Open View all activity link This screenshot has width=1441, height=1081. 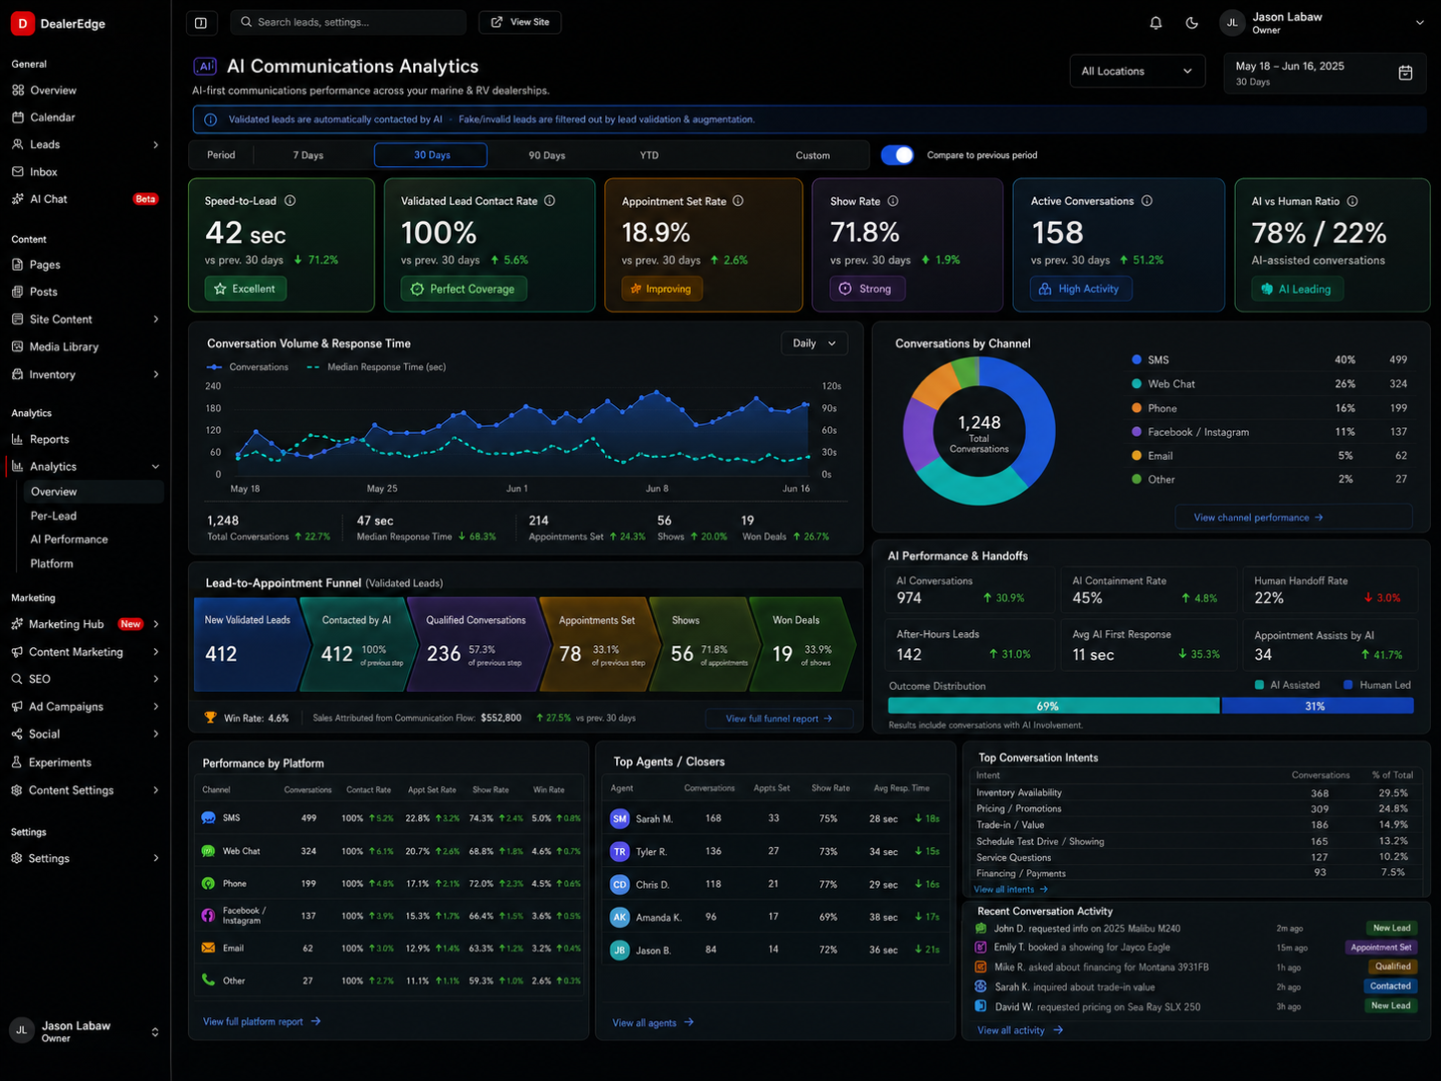(x=1020, y=1030)
